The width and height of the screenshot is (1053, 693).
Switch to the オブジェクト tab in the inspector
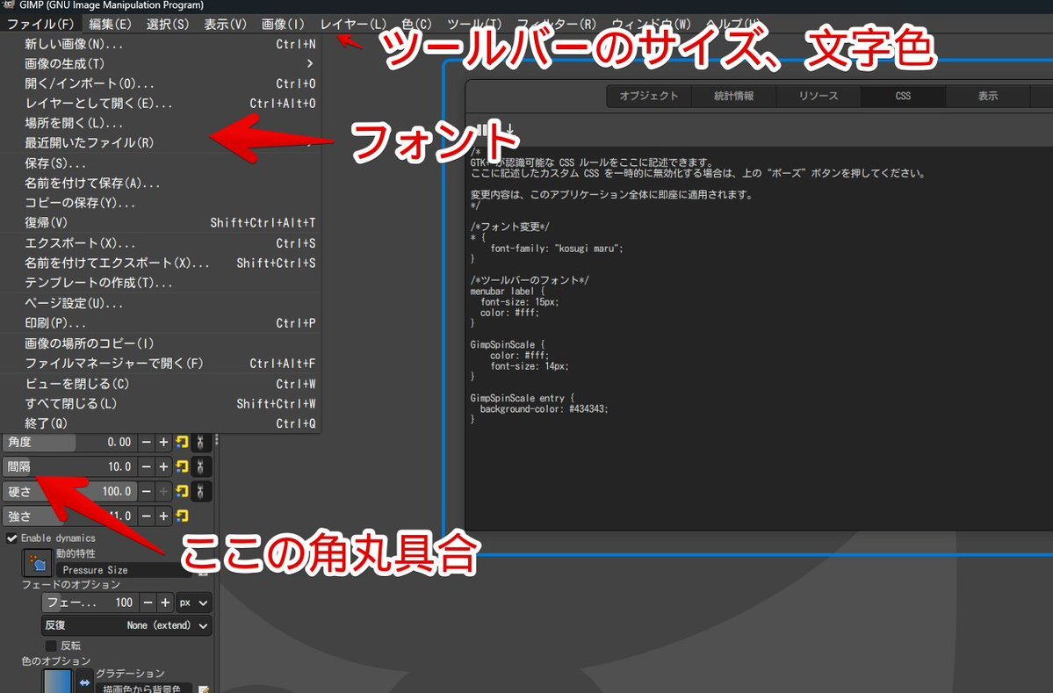(649, 96)
